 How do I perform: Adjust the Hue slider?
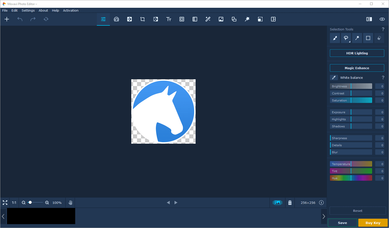[351, 178]
